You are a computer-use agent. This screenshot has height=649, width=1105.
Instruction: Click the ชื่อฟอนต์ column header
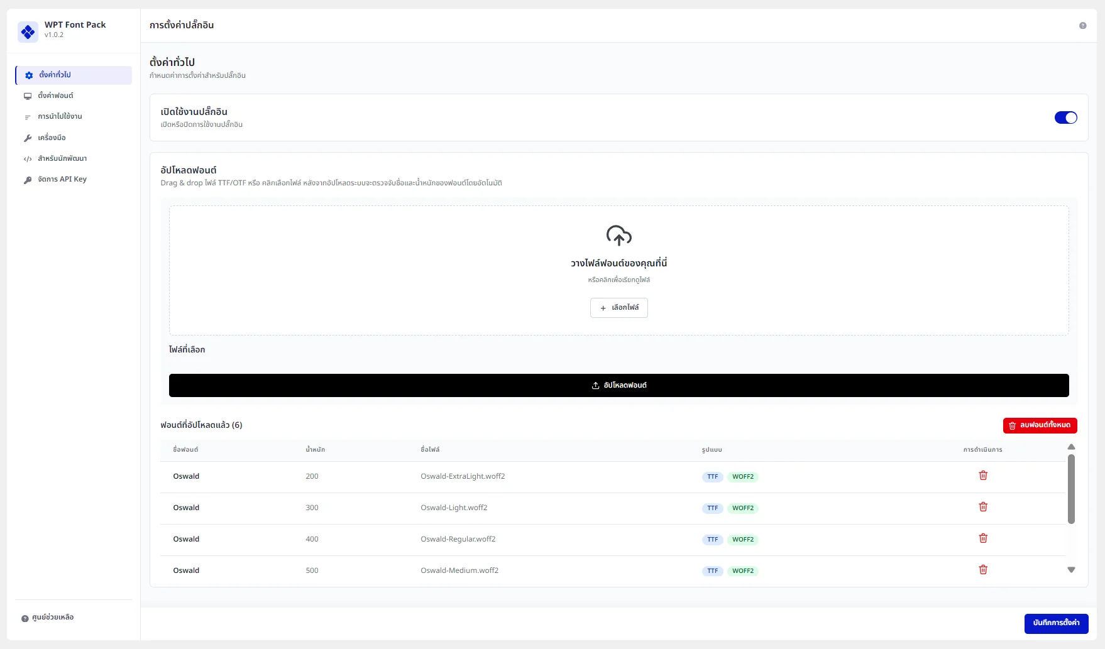coord(185,450)
